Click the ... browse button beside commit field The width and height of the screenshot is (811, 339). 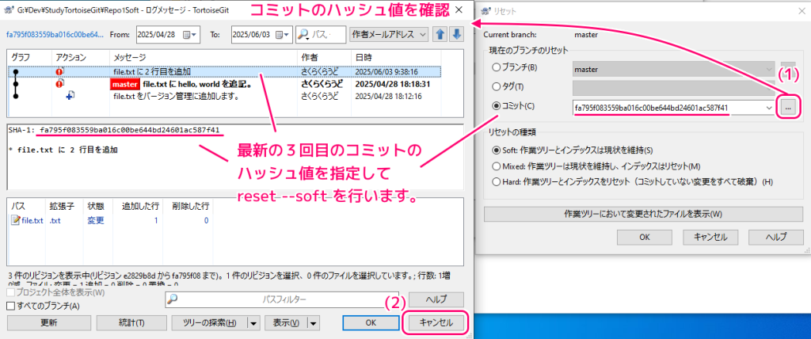(788, 108)
